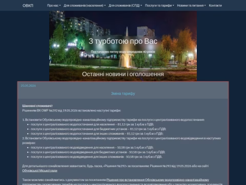Image resolution: width=246 pixels, height=185 pixels.
Task: Click item 2 about водовідведення tariffs
Action: [x=121, y=140]
